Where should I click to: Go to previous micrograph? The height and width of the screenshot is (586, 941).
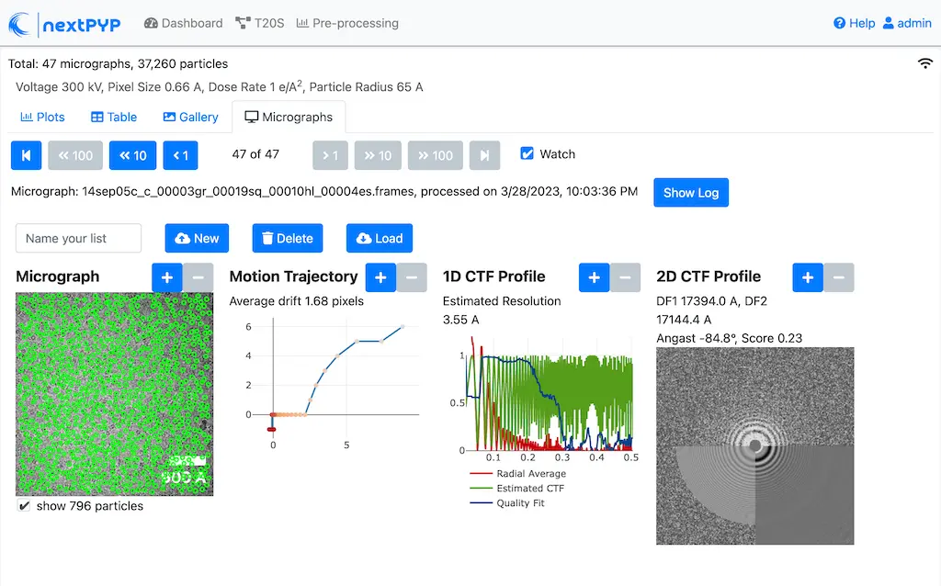coord(180,155)
